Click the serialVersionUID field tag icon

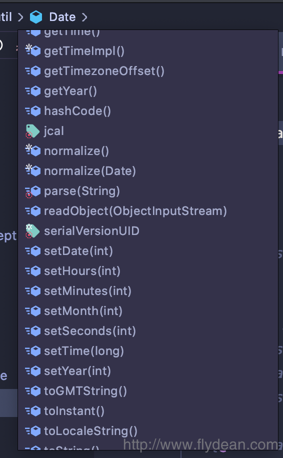[32, 231]
